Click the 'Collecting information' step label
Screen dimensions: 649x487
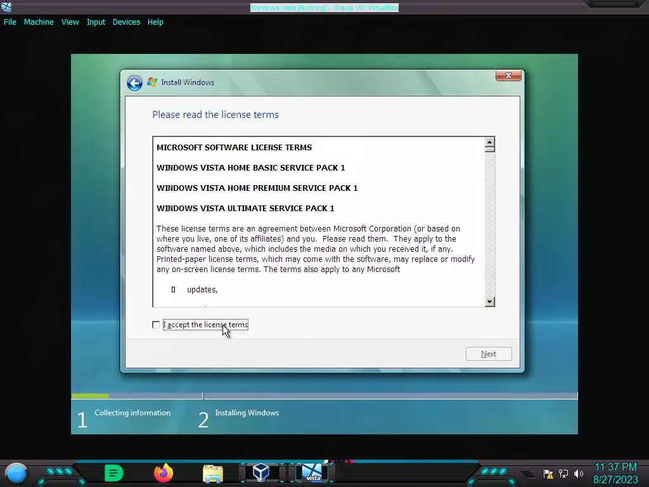pyautogui.click(x=132, y=413)
